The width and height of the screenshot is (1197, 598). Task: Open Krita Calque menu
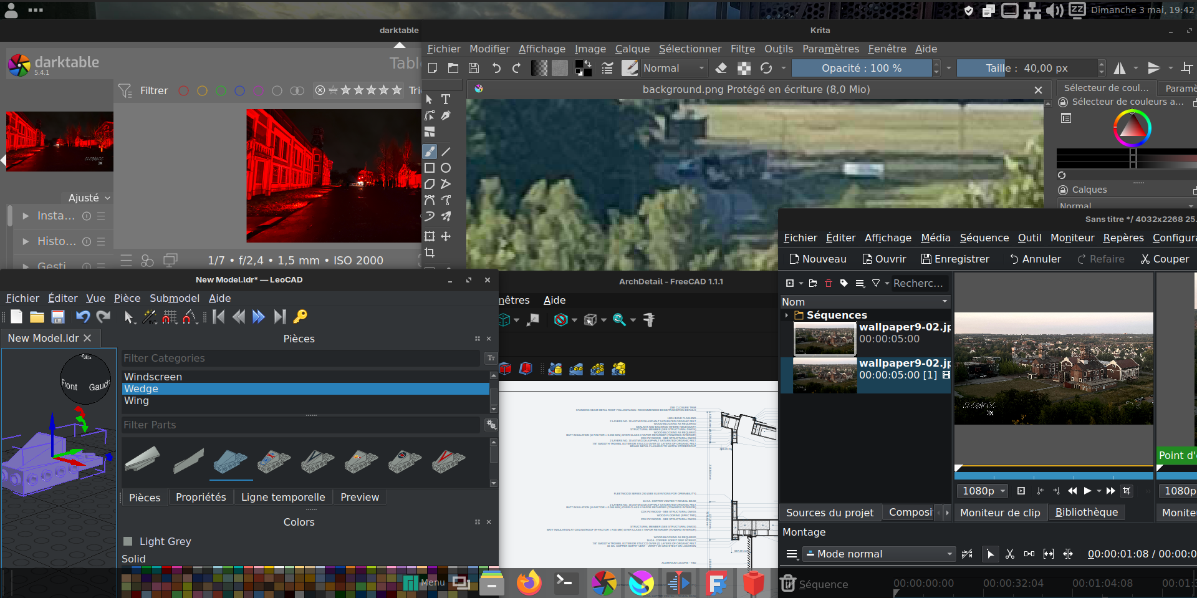tap(632, 49)
